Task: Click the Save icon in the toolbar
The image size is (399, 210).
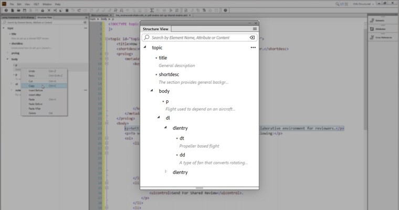Action: coord(25,10)
